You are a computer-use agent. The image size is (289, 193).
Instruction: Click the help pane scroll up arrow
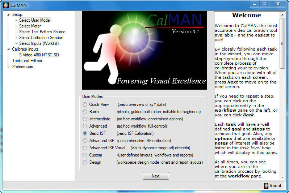point(282,14)
